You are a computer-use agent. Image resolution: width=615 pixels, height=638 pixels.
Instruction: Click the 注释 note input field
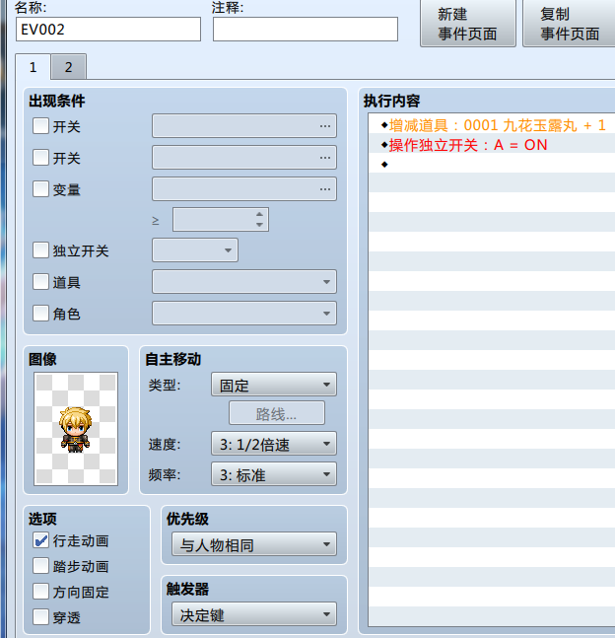point(306,30)
